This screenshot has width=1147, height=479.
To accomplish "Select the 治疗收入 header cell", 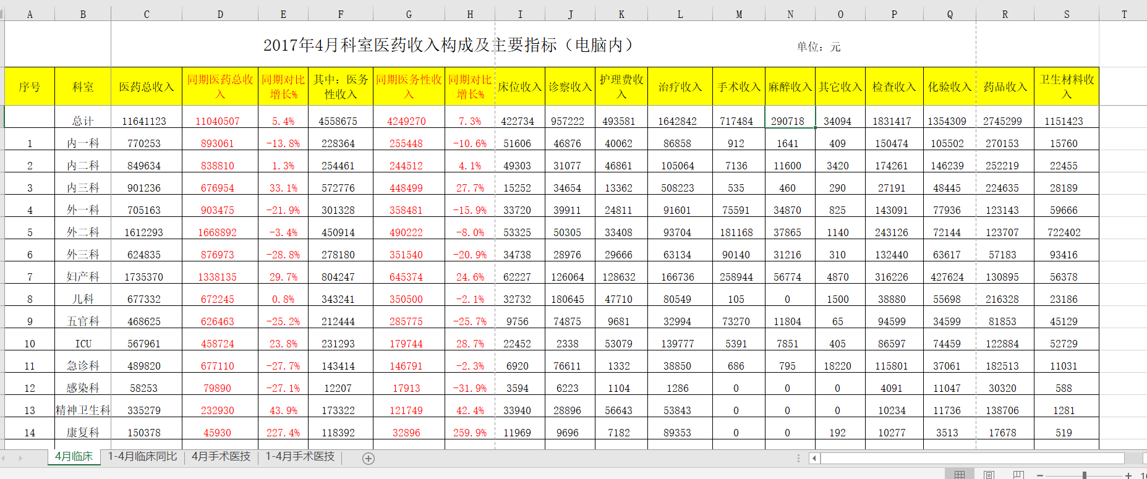I will coord(680,87).
